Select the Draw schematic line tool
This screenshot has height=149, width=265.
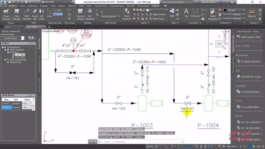click(x=49, y=13)
